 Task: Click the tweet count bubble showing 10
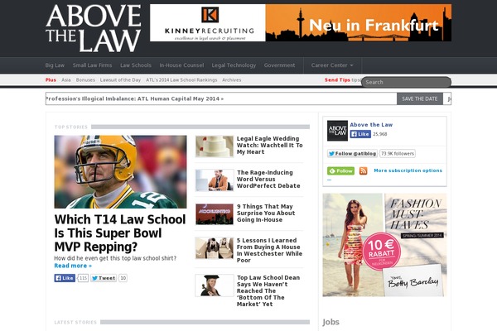[x=123, y=278]
